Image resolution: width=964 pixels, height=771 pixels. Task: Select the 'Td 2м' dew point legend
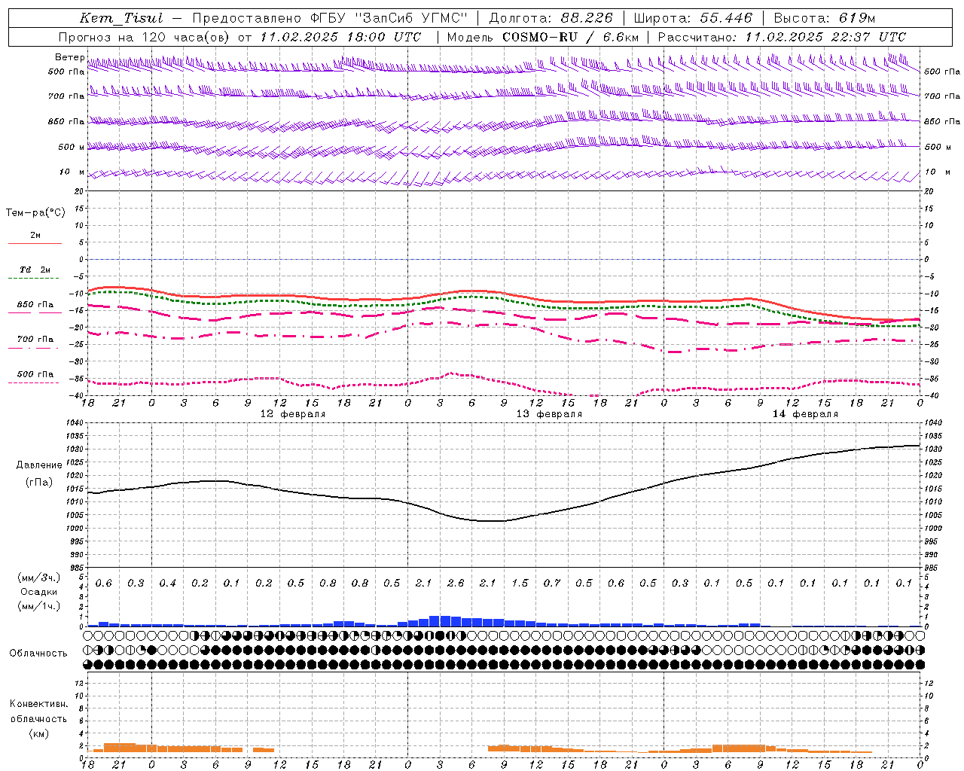tap(35, 270)
